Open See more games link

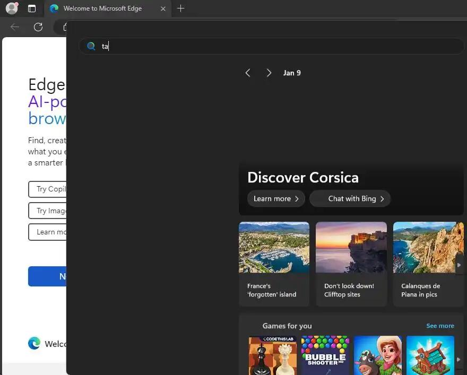point(440,326)
